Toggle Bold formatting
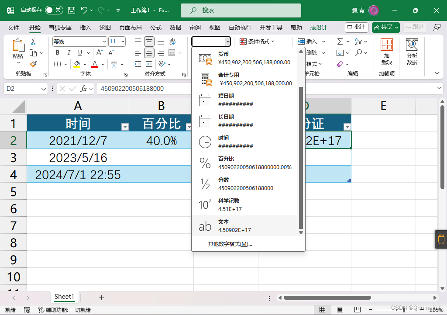 [x=58, y=53]
